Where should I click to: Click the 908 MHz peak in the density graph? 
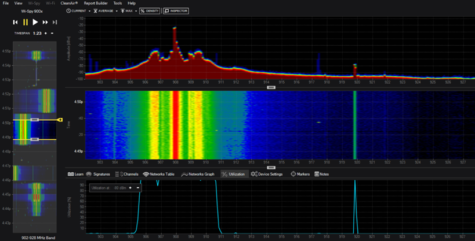[175, 29]
